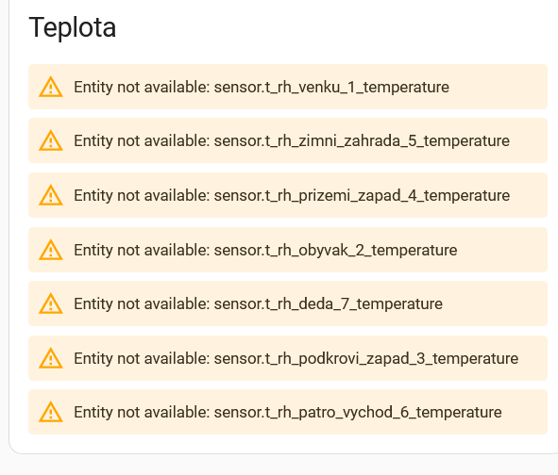558x475 pixels.
Task: Click warning icon for deda_7 sensor
Action: click(x=51, y=303)
